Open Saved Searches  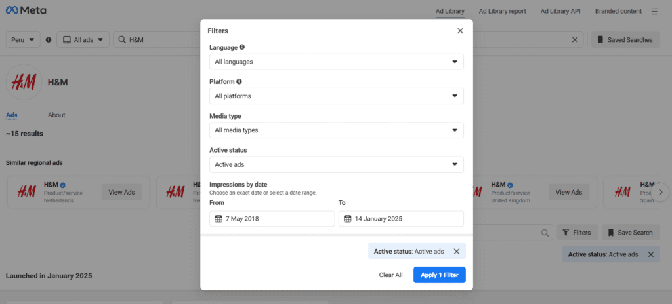(625, 40)
